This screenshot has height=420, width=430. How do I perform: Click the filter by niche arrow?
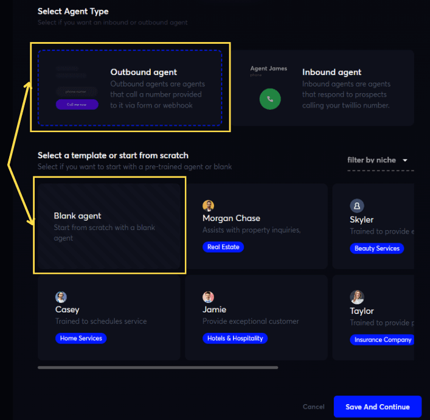point(405,161)
